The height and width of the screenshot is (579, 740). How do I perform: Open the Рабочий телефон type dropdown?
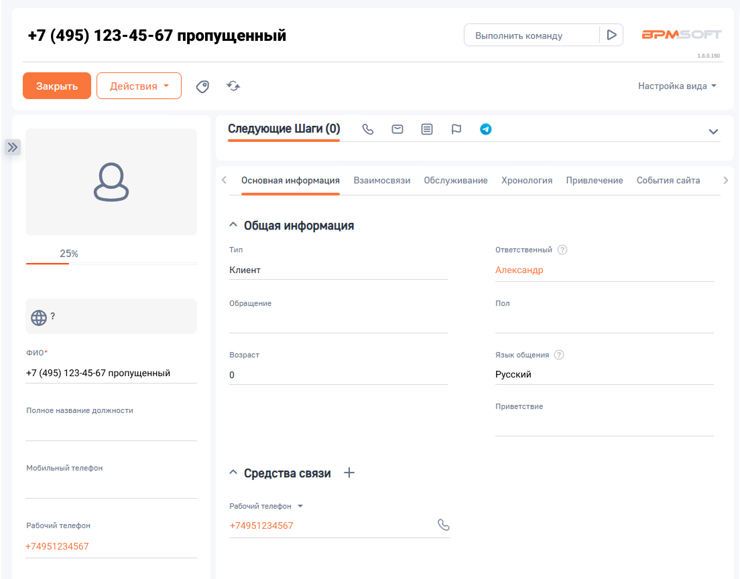[x=300, y=507]
